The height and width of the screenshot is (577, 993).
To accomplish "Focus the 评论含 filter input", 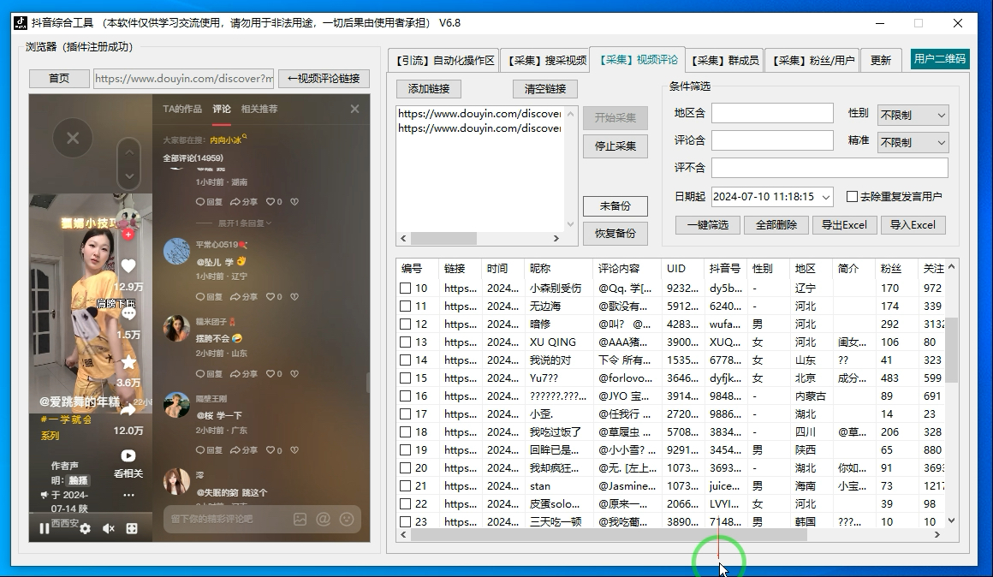I will [x=772, y=140].
